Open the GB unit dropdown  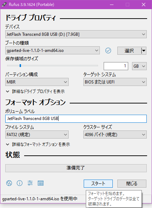[x=139, y=66]
